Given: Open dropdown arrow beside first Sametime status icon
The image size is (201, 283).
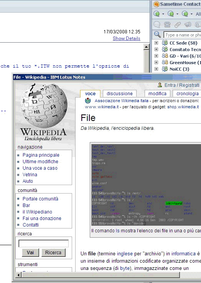Looking at the screenshot, I should point(163,14).
